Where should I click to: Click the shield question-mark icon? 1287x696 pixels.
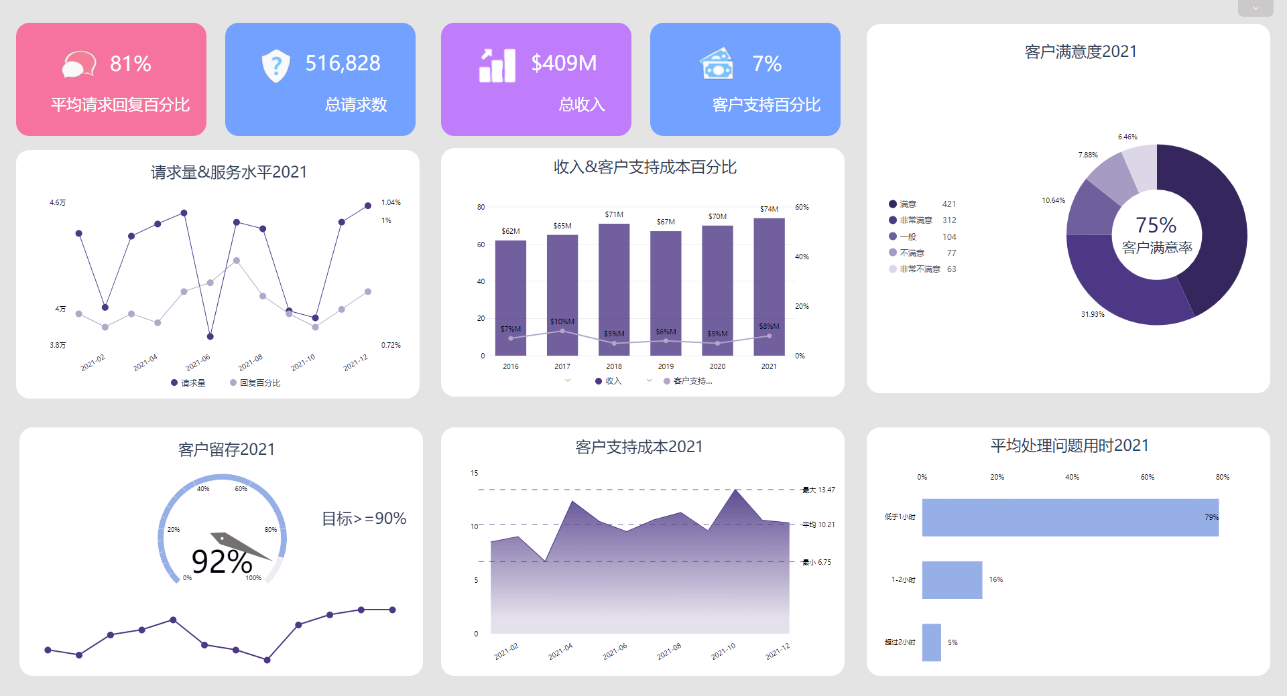275,66
